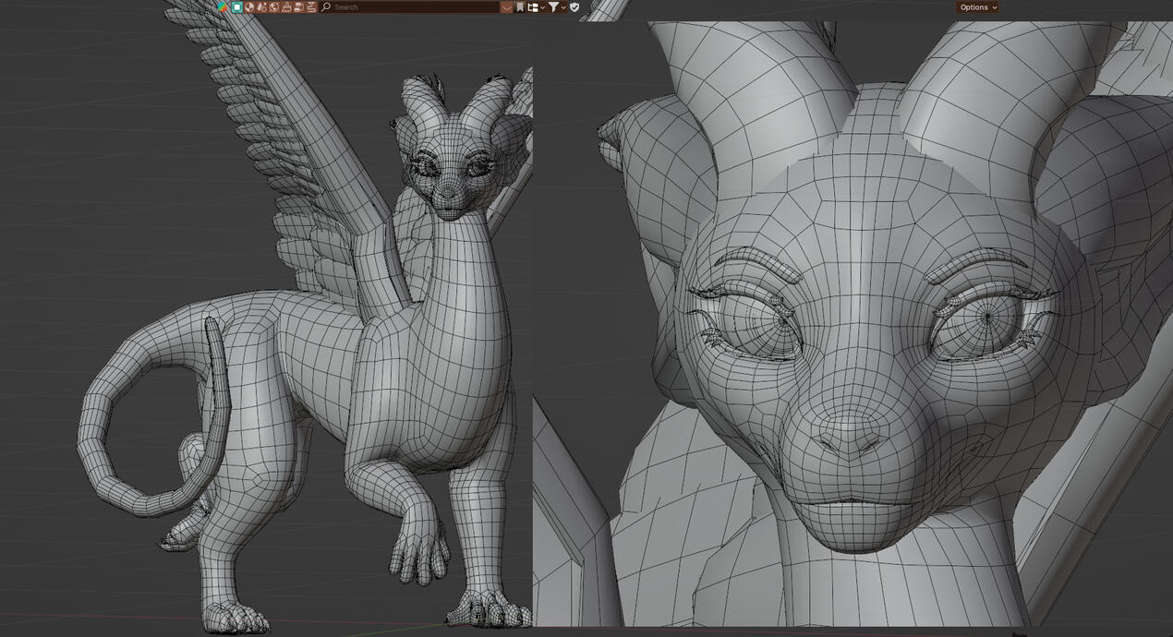Click the funnel filter icon in the header
This screenshot has width=1173, height=637.
pyautogui.click(x=556, y=6)
